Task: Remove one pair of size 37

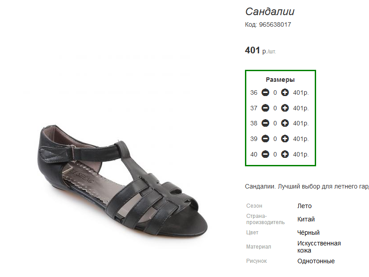Action: [265, 108]
